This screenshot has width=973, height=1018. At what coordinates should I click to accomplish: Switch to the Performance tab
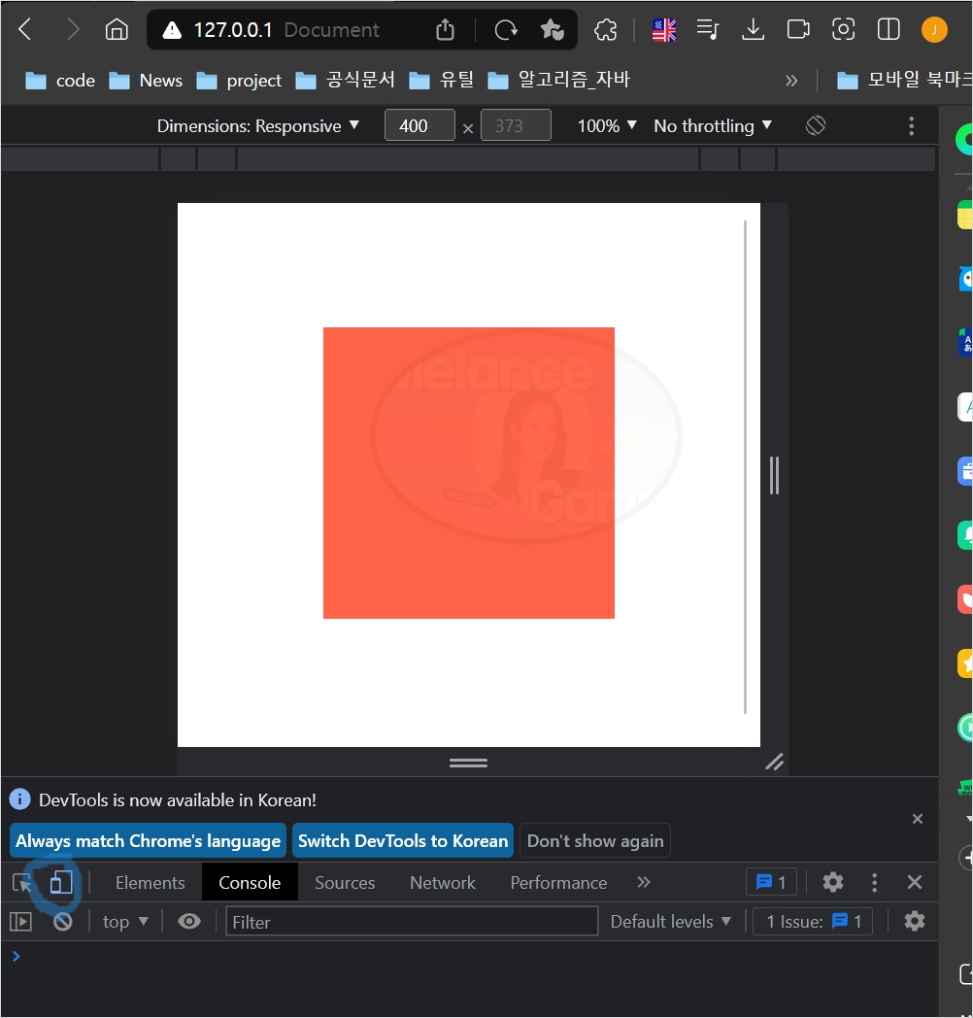tap(558, 883)
